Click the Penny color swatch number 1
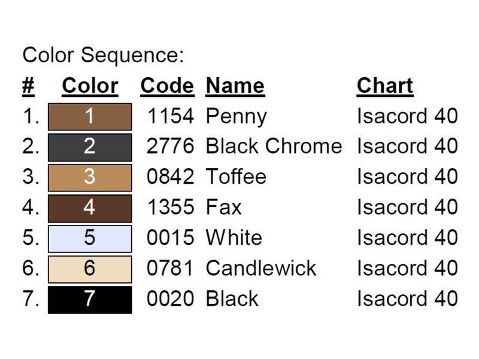Screen dimensions: 479x359 [90, 117]
